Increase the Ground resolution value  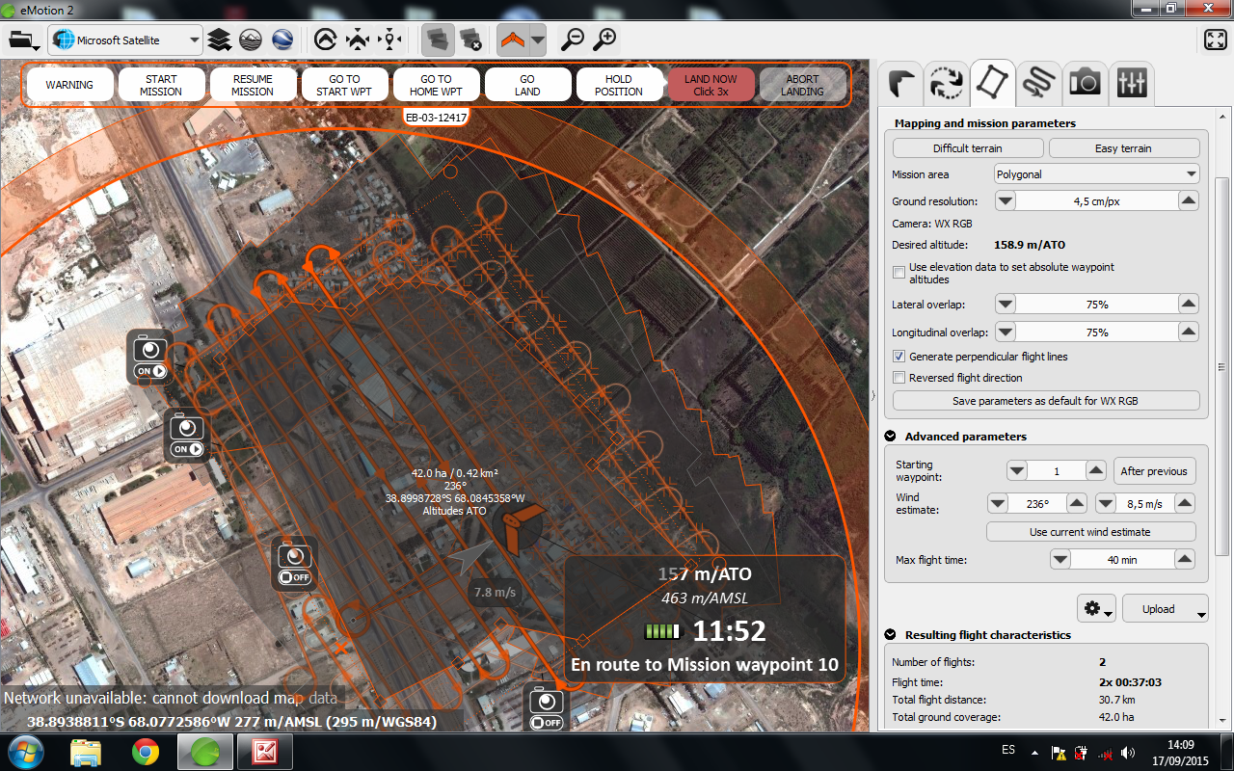(1189, 200)
